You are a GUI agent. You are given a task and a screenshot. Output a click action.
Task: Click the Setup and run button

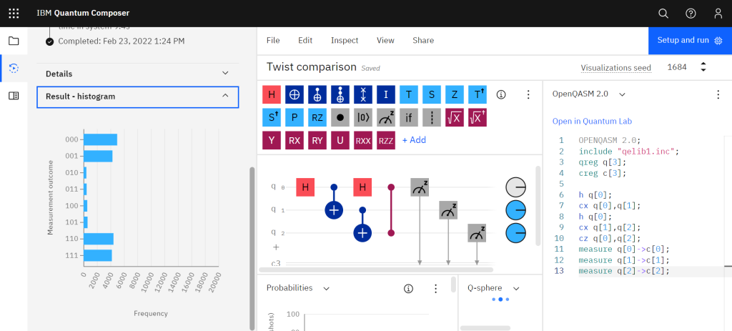tap(690, 41)
